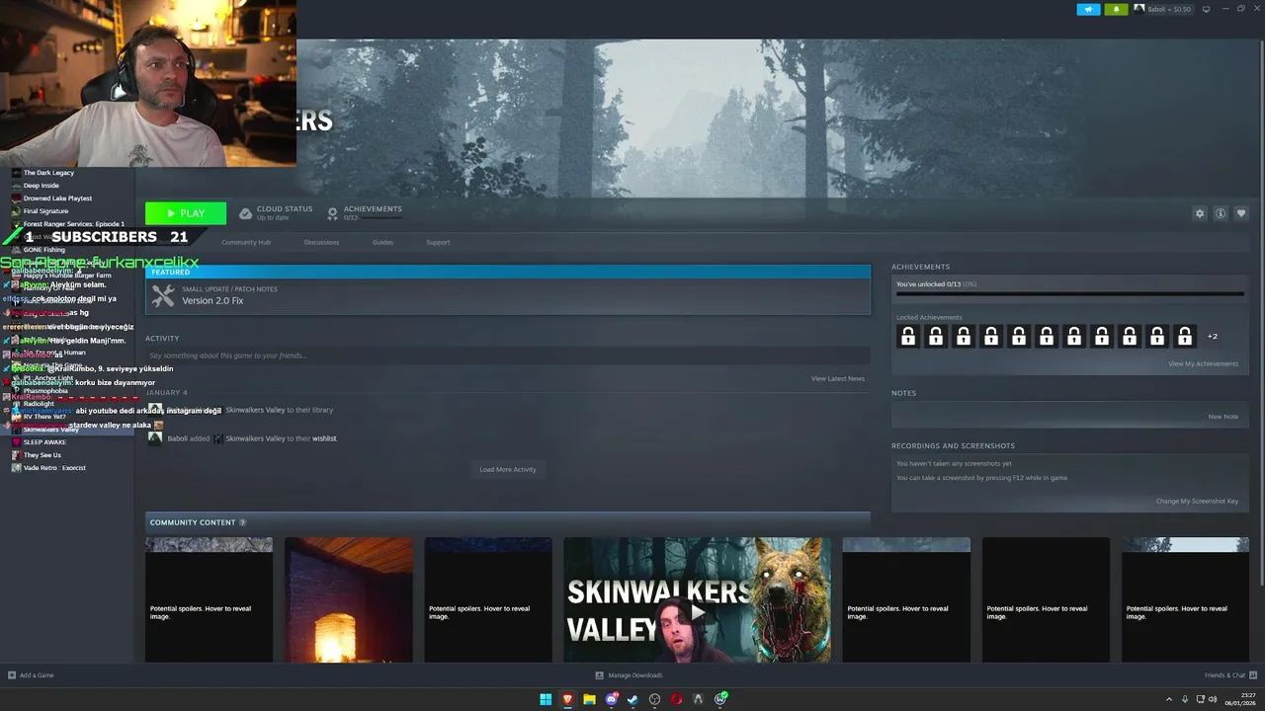Open the Steam announcements megaphone button
The height and width of the screenshot is (711, 1265).
tap(1088, 9)
